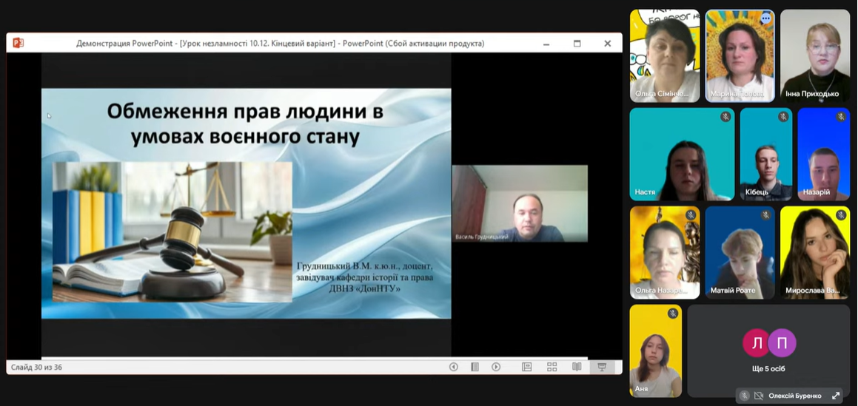Click the 'Слайд 30 из 36' slide counter
This screenshot has width=858, height=406.
(x=36, y=367)
